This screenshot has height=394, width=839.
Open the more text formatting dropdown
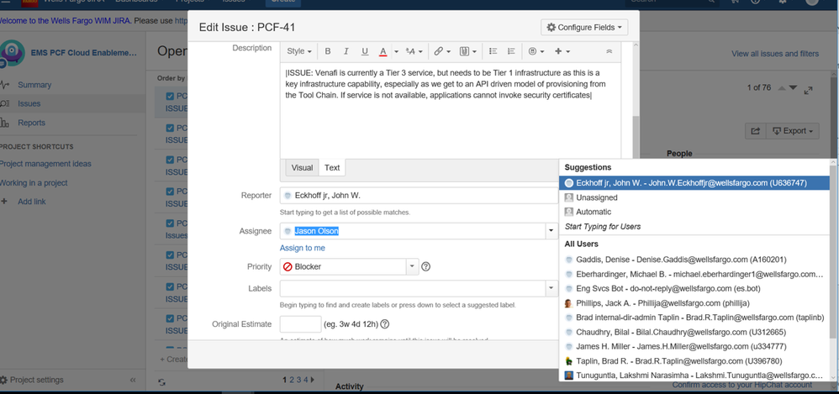[x=414, y=51]
